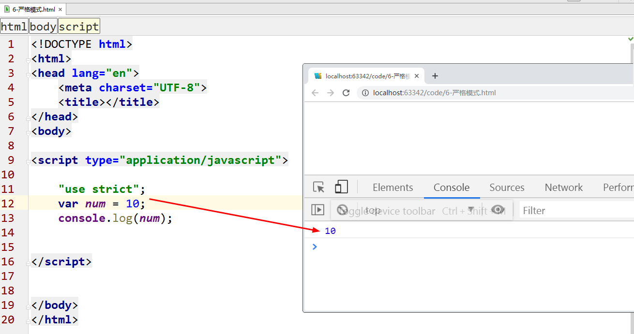Select the 6-严格模式.html editor file tab
This screenshot has width=634, height=334.
[x=33, y=9]
